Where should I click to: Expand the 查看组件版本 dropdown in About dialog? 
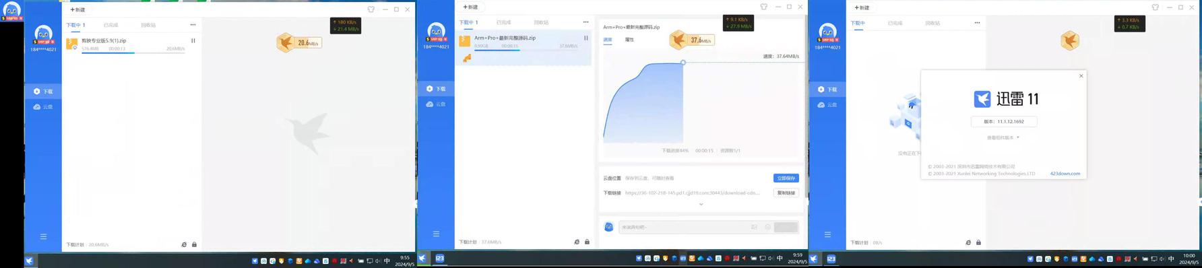pos(1003,137)
